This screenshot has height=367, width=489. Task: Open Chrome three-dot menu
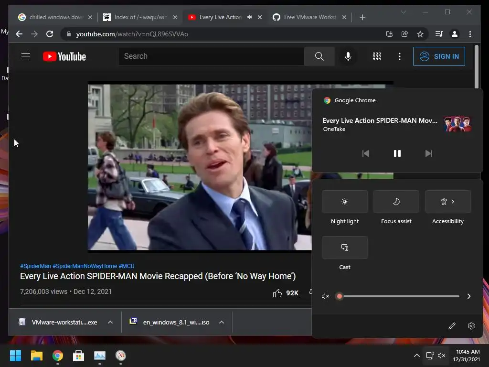click(470, 34)
